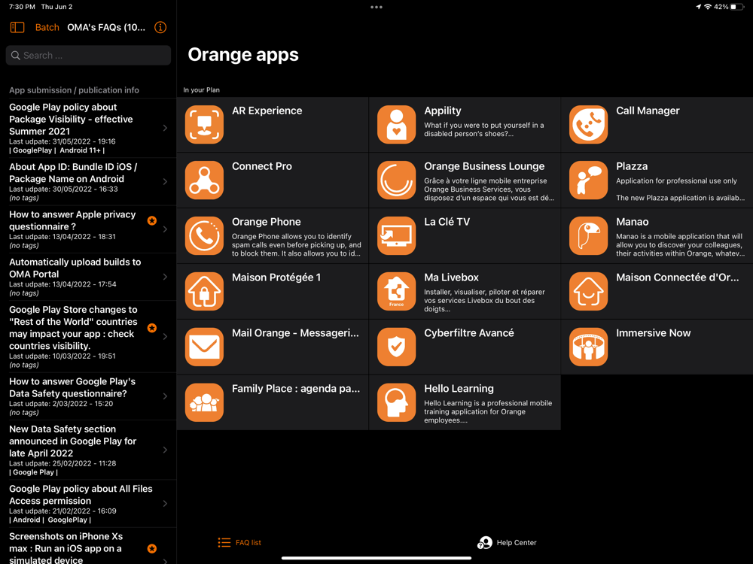Open the Immersive Now icon
This screenshot has width=753, height=564.
click(588, 347)
